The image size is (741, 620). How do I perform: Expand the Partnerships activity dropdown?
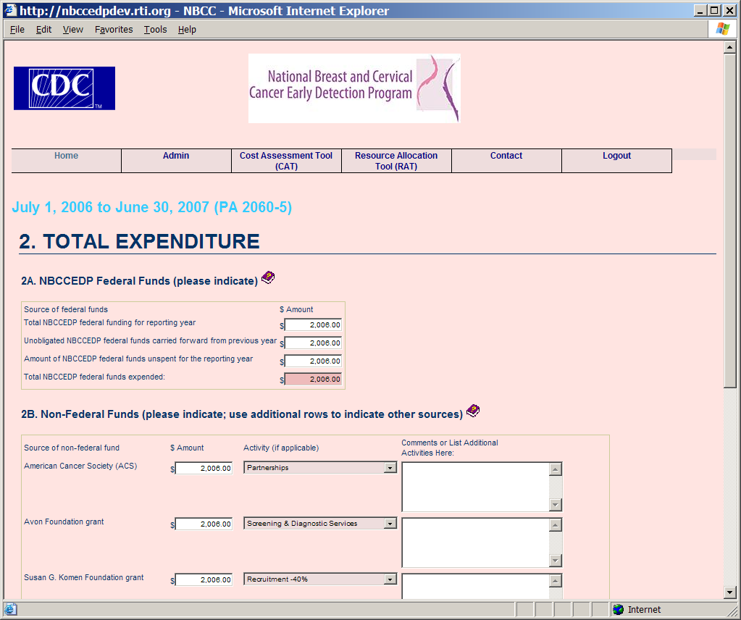[390, 468]
